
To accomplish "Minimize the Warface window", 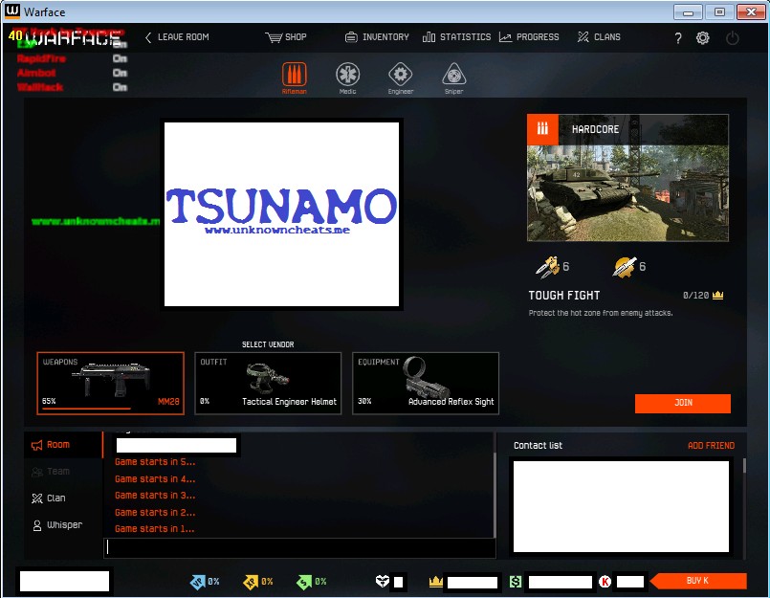I will pyautogui.click(x=688, y=11).
